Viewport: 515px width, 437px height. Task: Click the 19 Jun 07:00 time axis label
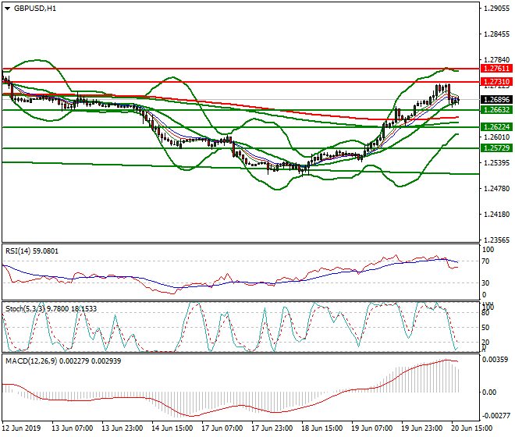[371, 428]
